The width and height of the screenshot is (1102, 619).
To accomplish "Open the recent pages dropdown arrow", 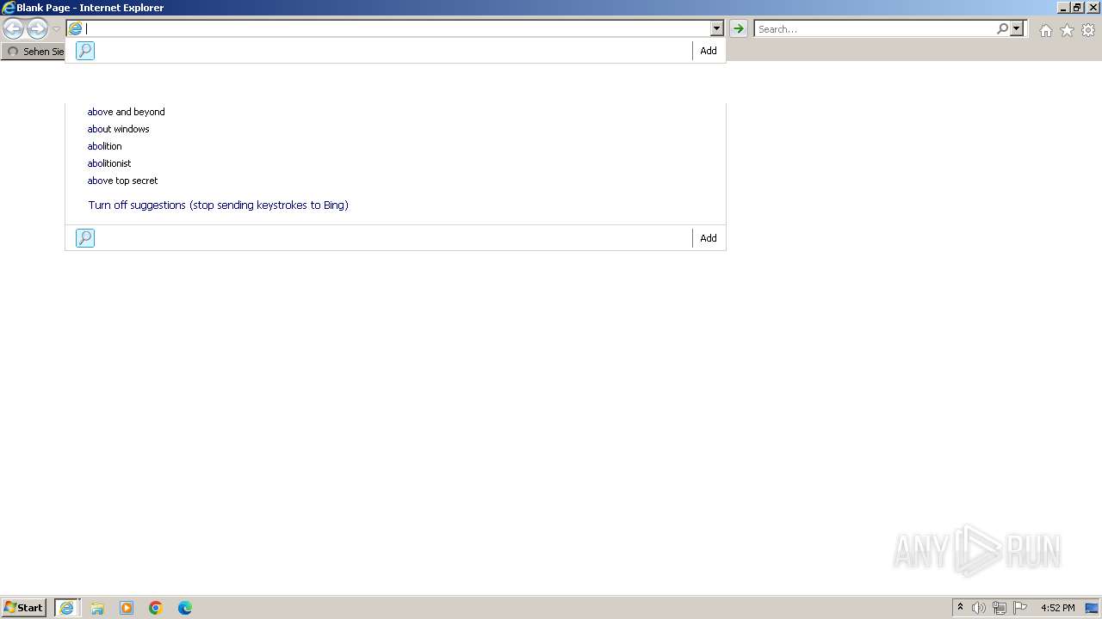I will click(x=56, y=29).
